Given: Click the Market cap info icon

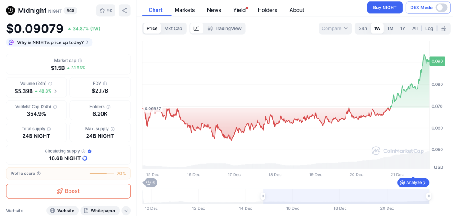Looking at the screenshot, I should pos(80,61).
